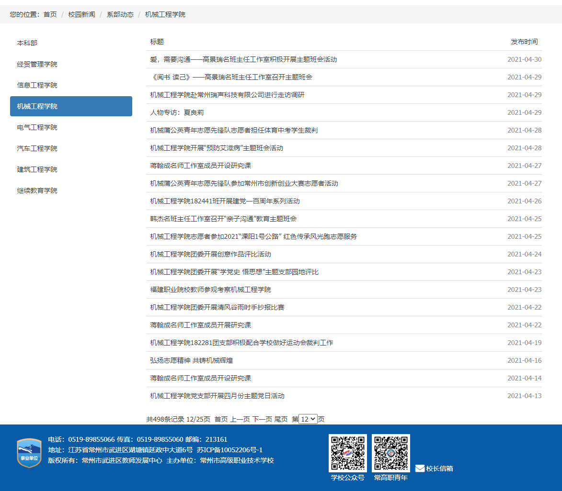Image resolution: width=562 pixels, height=491 pixels.
Task: Open the article 福建职业院校教师参观考察机械工程学院
Action: click(x=210, y=290)
